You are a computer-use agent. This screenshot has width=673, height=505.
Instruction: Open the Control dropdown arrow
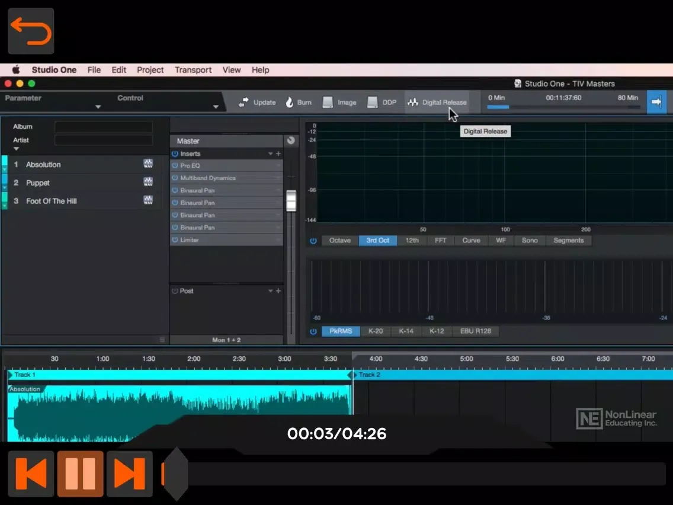216,107
